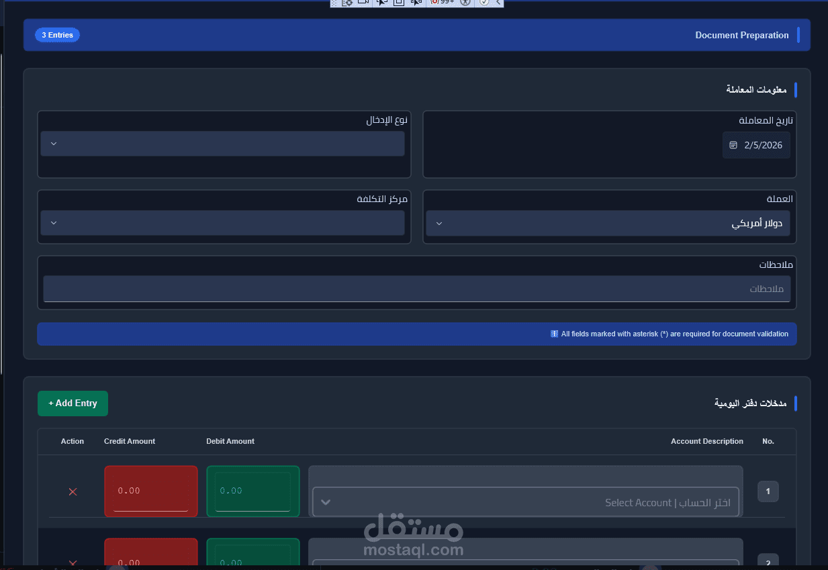Viewport: 828px width, 570px height.
Task: Expand the مركز التكلفة cost center dropdown
Action: (x=222, y=223)
